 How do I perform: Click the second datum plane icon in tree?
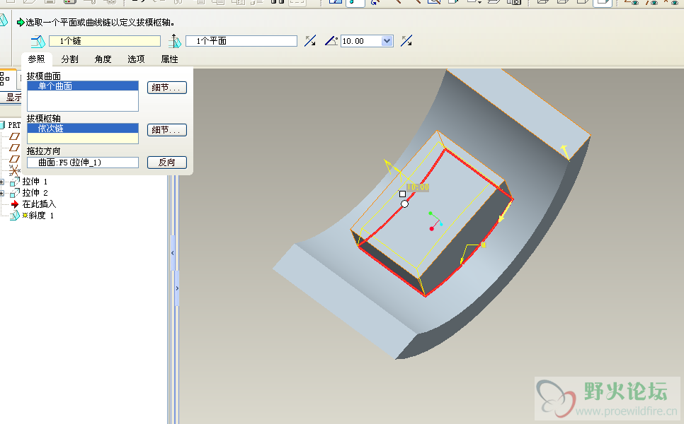(15, 148)
